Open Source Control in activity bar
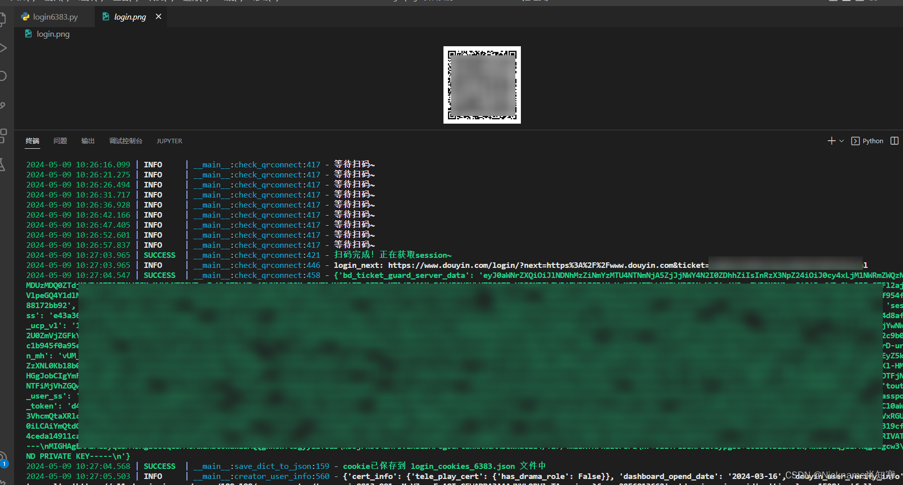Viewport: 903px width, 485px height. [3, 106]
